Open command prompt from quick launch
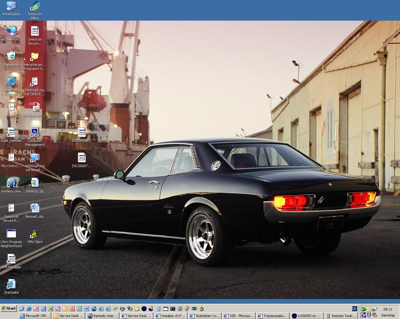400x319 pixels. click(172, 309)
